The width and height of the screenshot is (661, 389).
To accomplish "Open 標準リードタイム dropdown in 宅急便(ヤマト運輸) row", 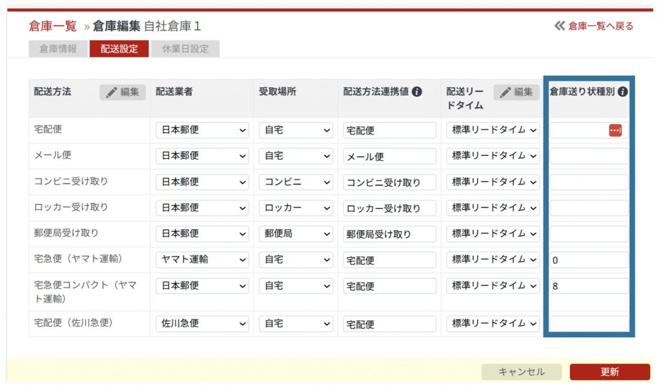I will (493, 260).
